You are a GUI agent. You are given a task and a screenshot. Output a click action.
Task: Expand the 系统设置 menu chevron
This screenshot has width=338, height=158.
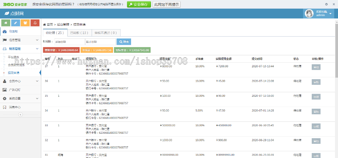37,99
